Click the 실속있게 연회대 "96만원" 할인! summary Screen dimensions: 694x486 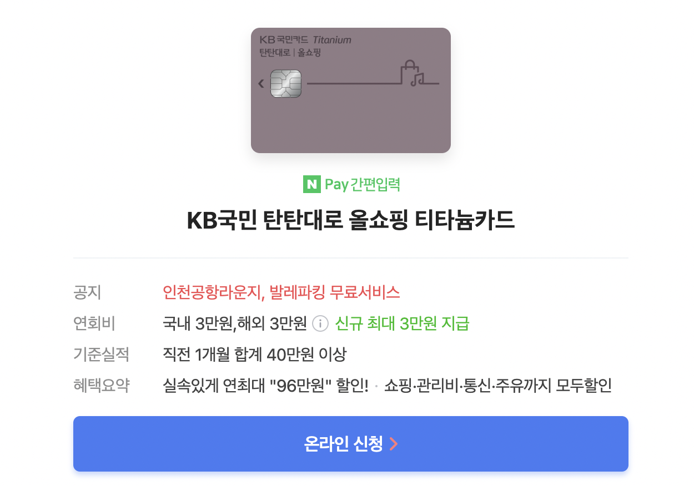[265, 385]
